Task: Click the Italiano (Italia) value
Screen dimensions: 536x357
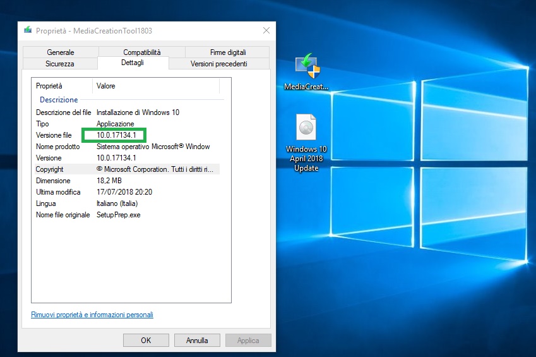Action: pyautogui.click(x=117, y=203)
